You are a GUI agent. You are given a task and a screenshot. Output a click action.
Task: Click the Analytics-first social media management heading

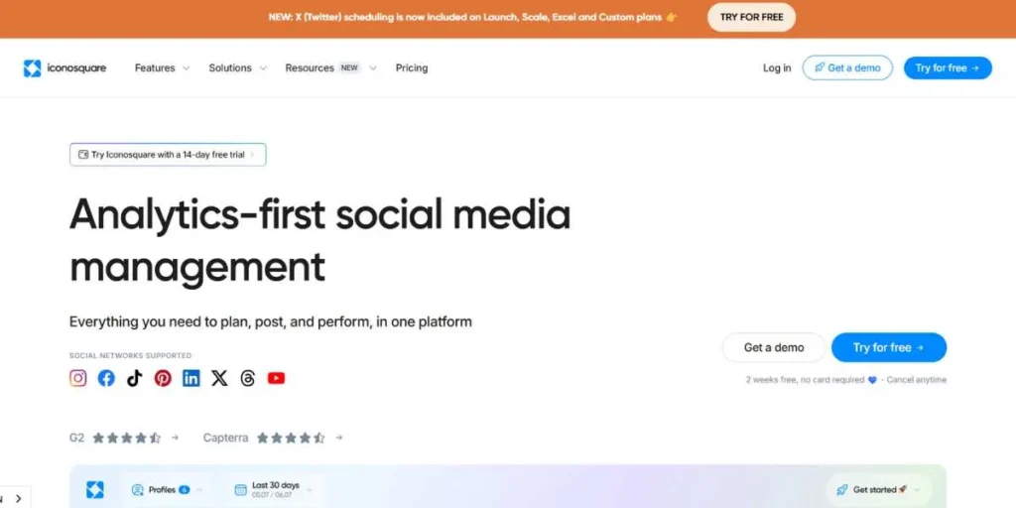click(320, 241)
